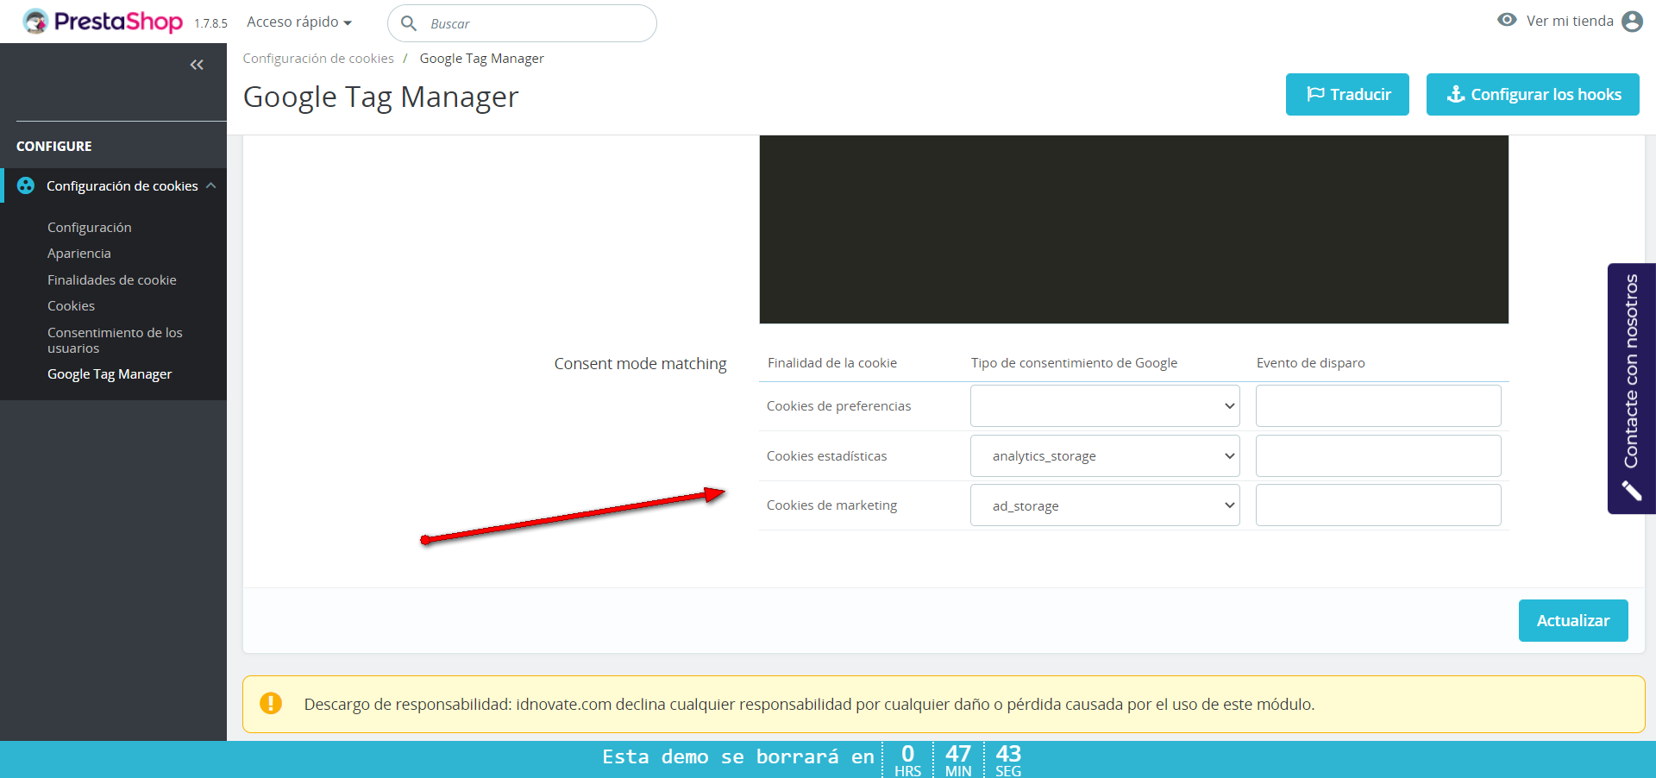This screenshot has height=778, width=1656.
Task: Click the 1.7.8.5 version number
Action: (x=210, y=23)
